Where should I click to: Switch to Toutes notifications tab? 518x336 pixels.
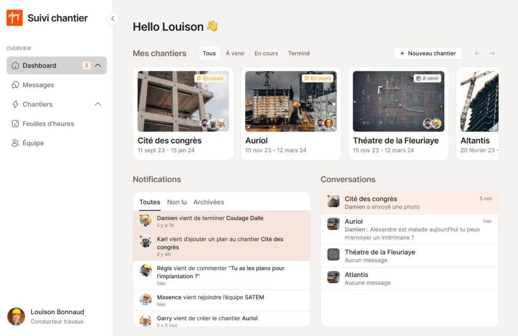point(150,202)
